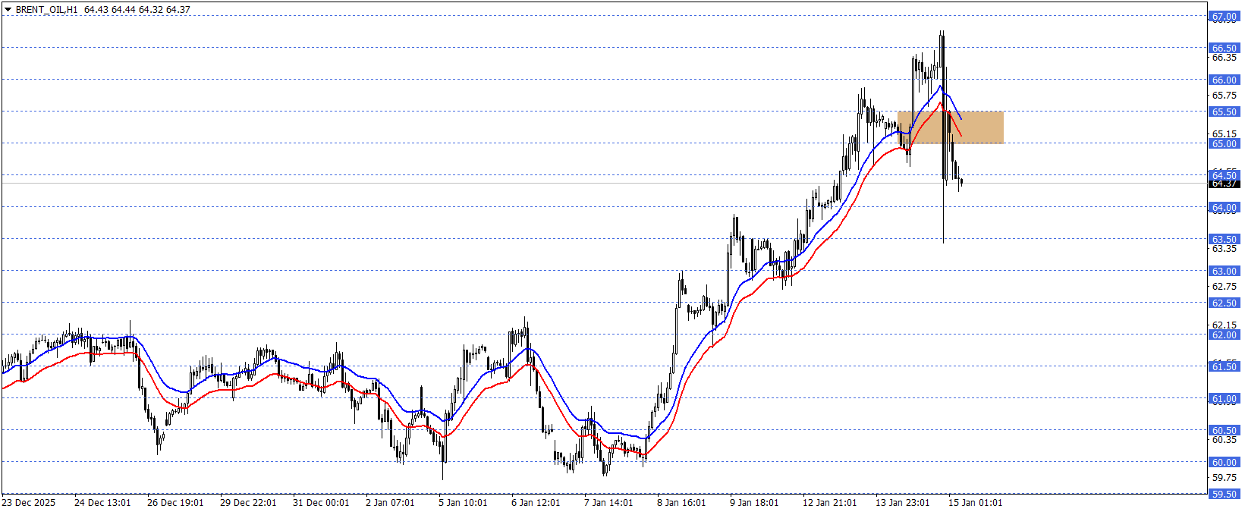This screenshot has width=1245, height=512.
Task: Click the OHLC values 64.43 64.44 64.32 64.37
Action: coord(137,10)
